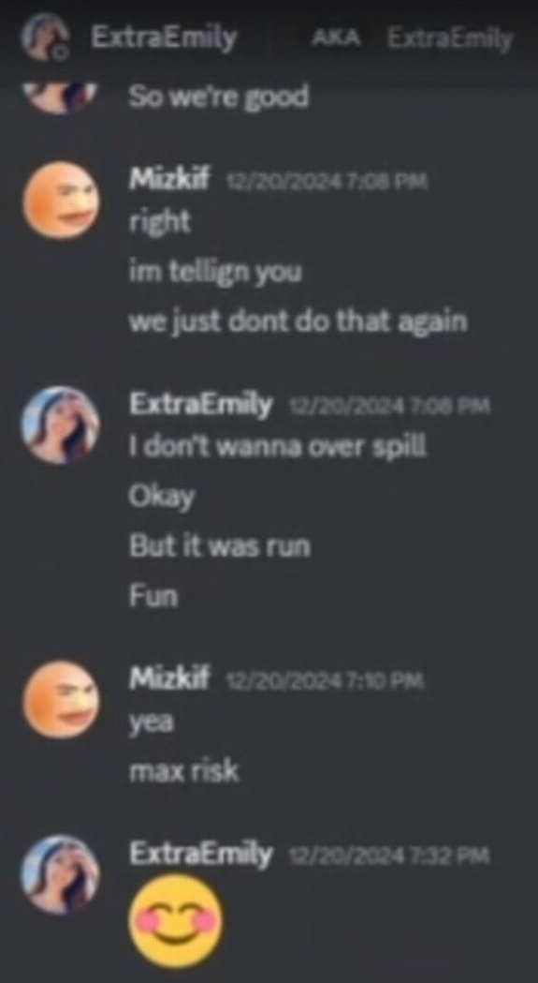
Task: Select the timestamp on Mizkif's 7:08 PM message
Action: click(x=327, y=182)
